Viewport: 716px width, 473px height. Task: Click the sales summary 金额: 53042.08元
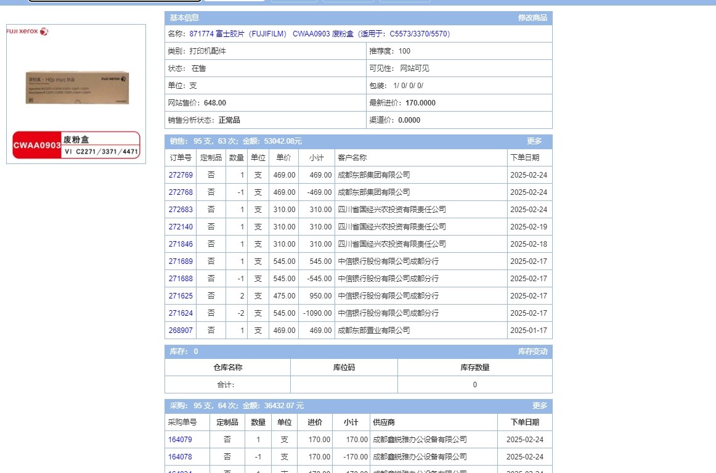[x=272, y=141]
